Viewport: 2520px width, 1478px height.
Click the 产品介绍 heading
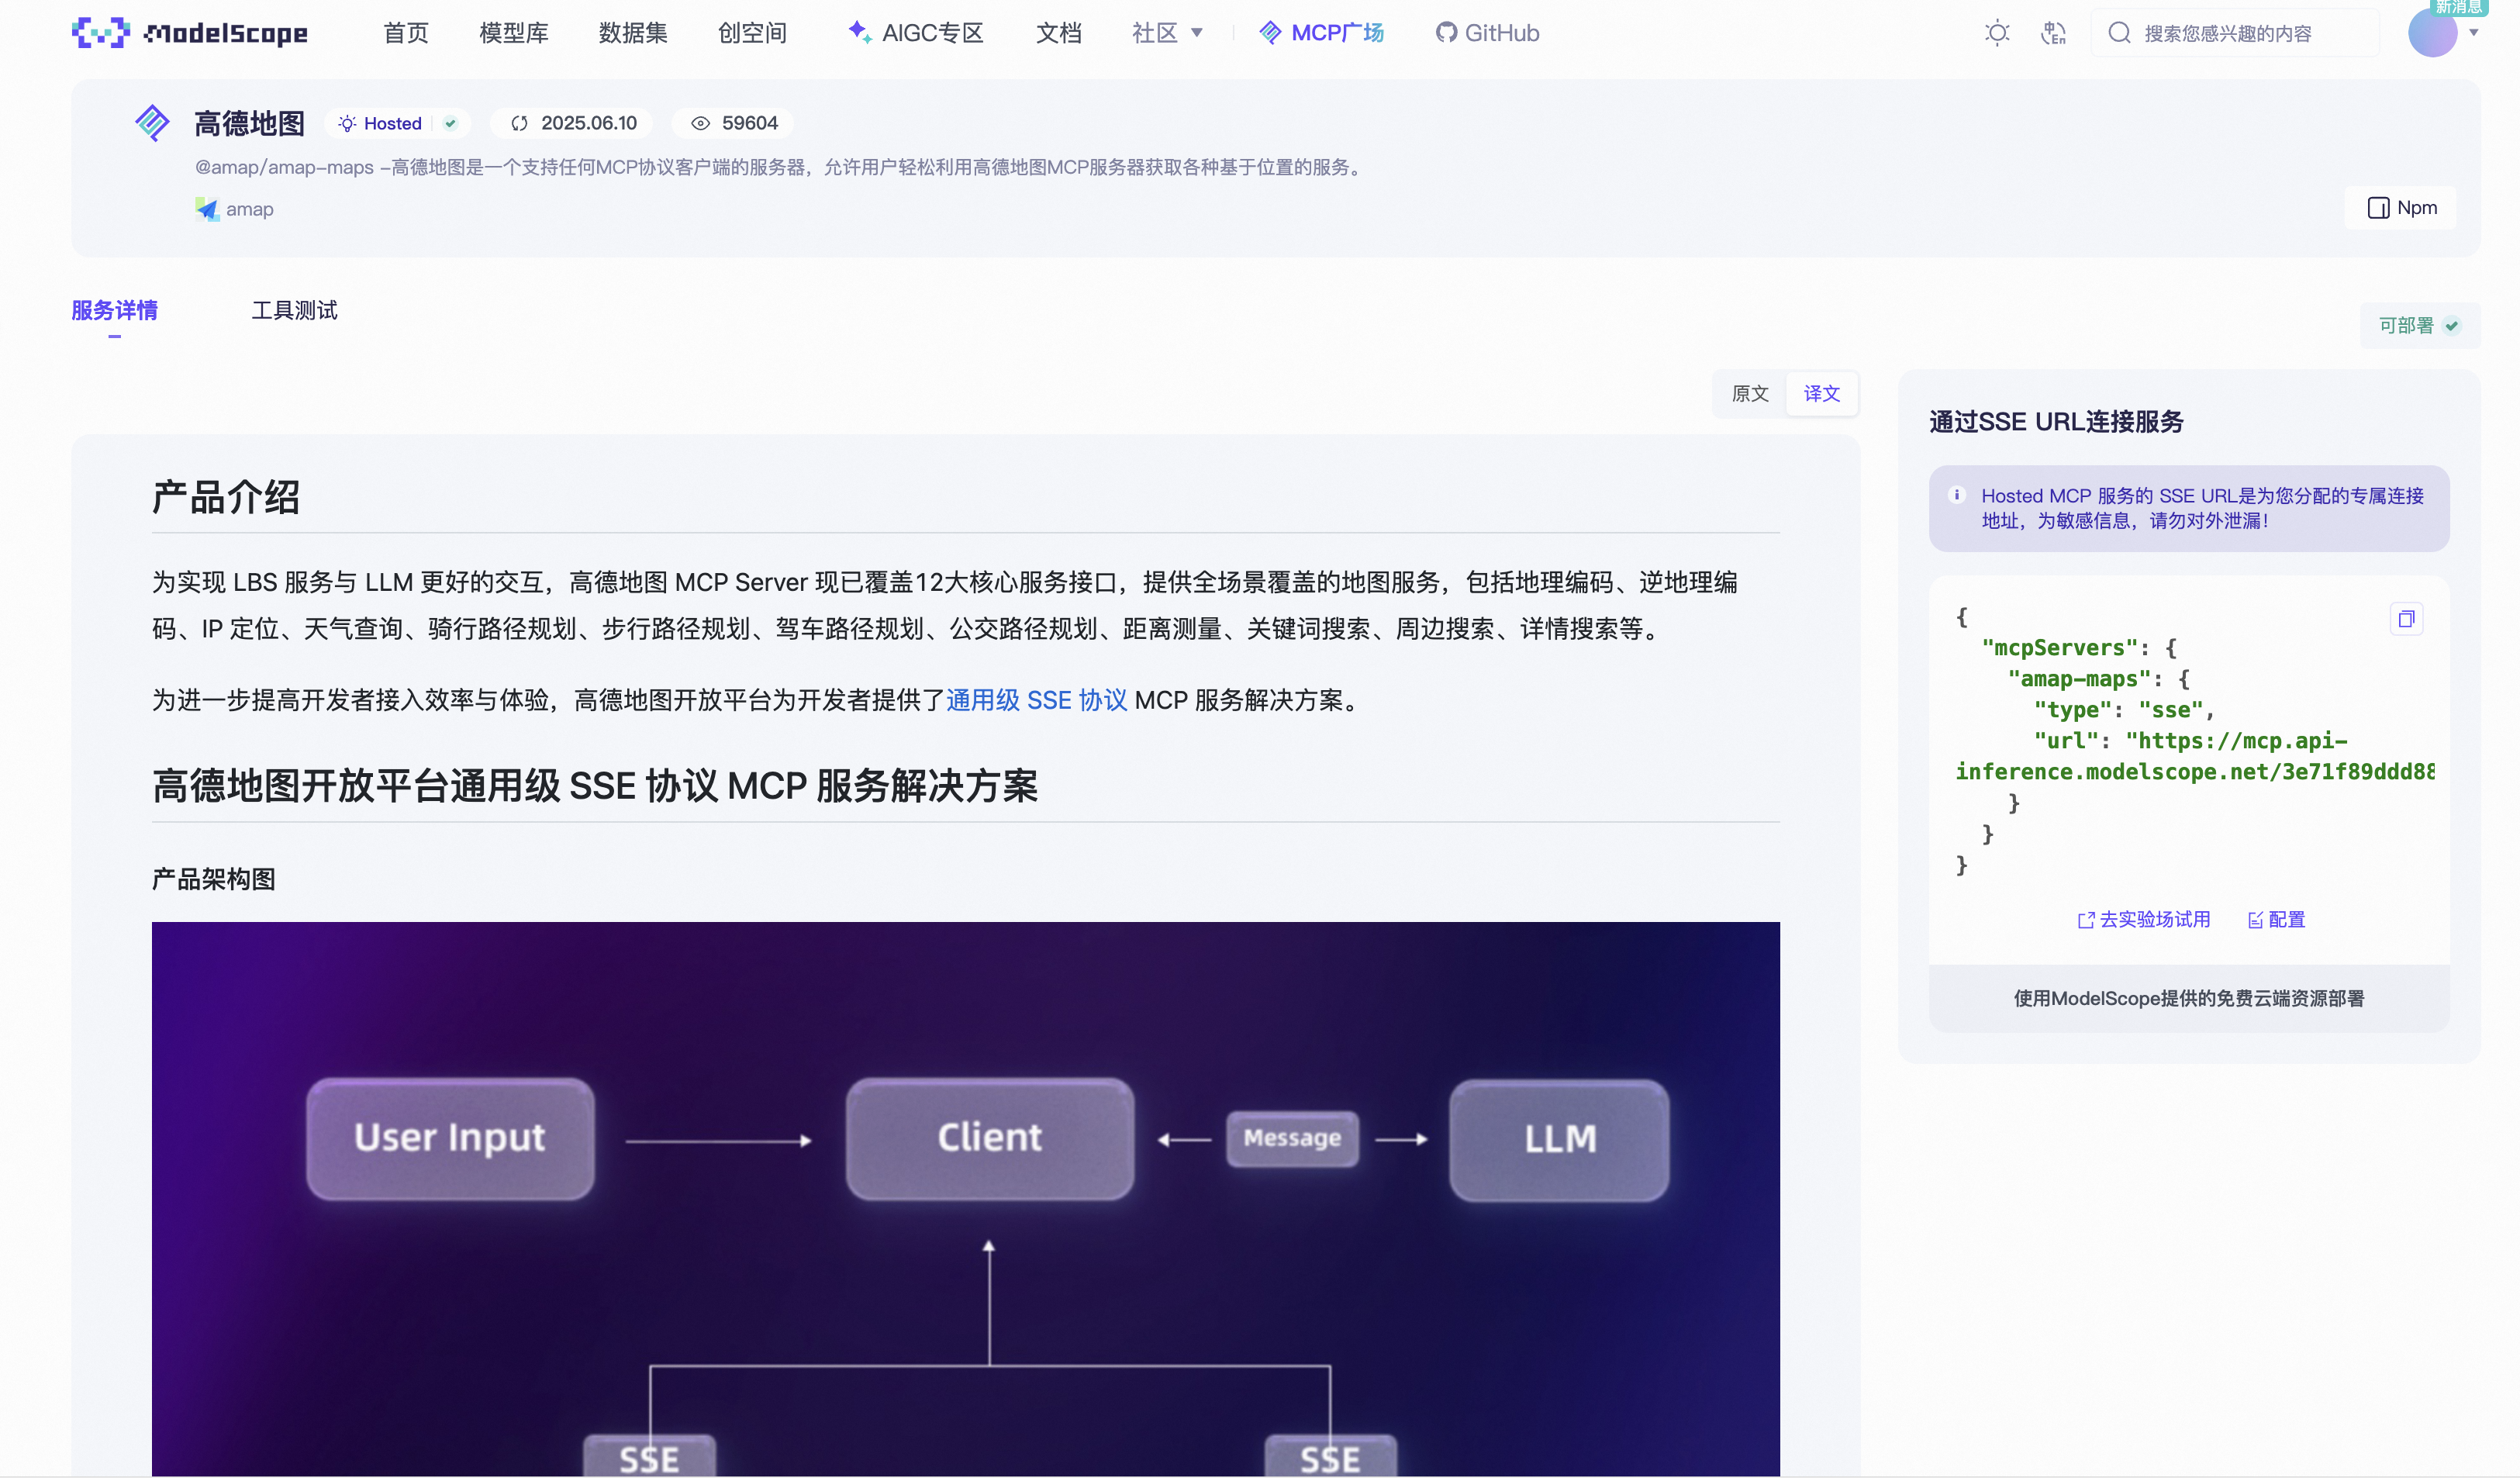226,496
